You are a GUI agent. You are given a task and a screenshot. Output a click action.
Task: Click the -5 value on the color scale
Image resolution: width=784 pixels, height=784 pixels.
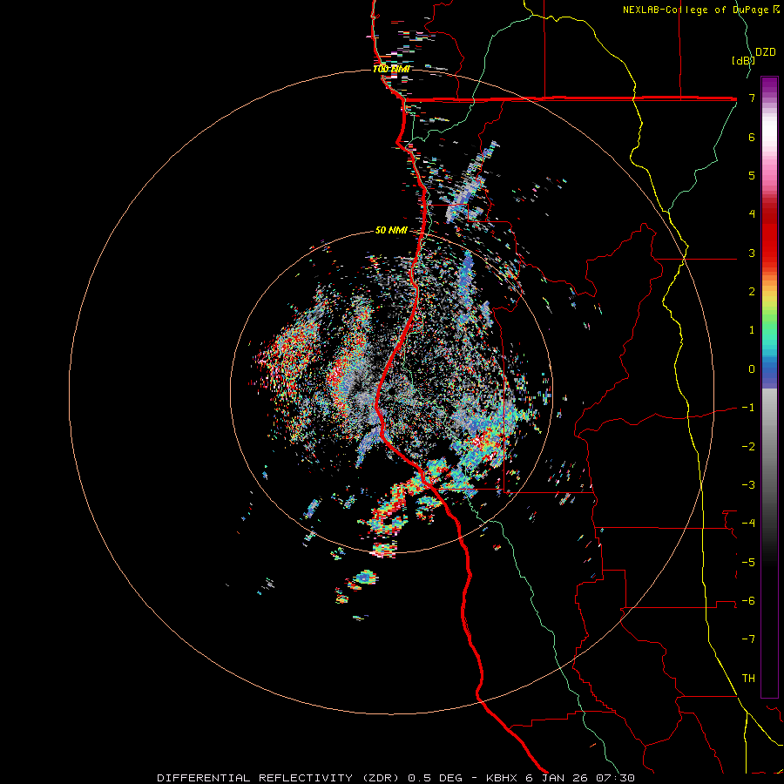click(748, 563)
